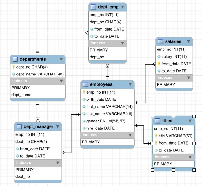Click the diamond icon beside to_date in dept_emp

coord(92,36)
